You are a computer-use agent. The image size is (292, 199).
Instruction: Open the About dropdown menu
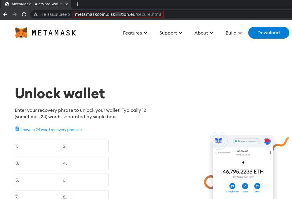[204, 33]
